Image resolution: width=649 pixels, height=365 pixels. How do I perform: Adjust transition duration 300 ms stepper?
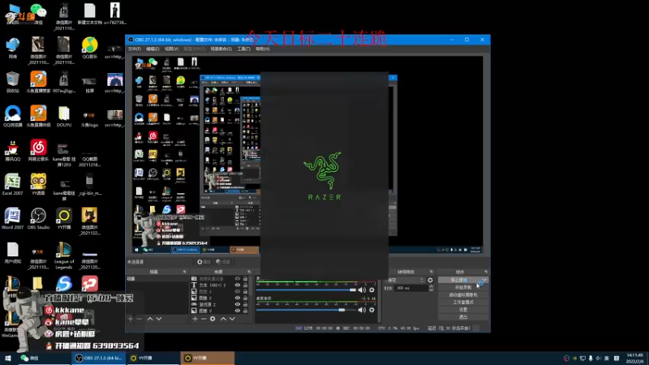coord(432,288)
